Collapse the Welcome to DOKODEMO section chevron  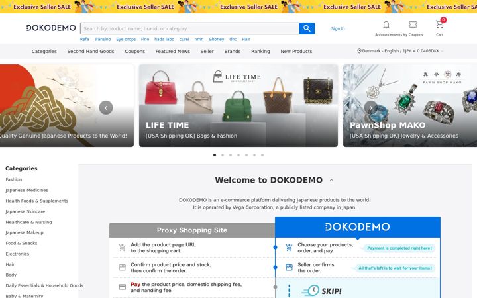tap(331, 180)
